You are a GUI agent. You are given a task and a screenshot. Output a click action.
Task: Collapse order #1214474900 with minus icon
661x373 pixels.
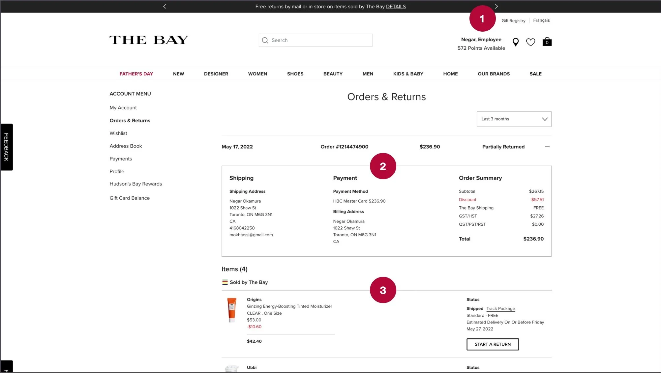[547, 147]
